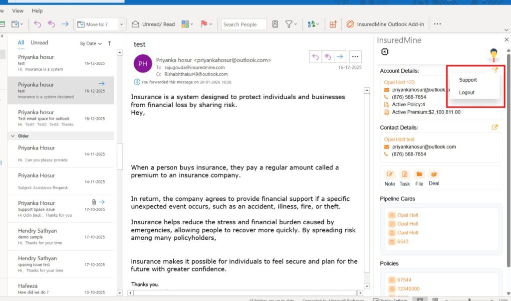This screenshot has height=301, width=511.
Task: Open the Opal Holt 123 account link
Action: pos(399,82)
